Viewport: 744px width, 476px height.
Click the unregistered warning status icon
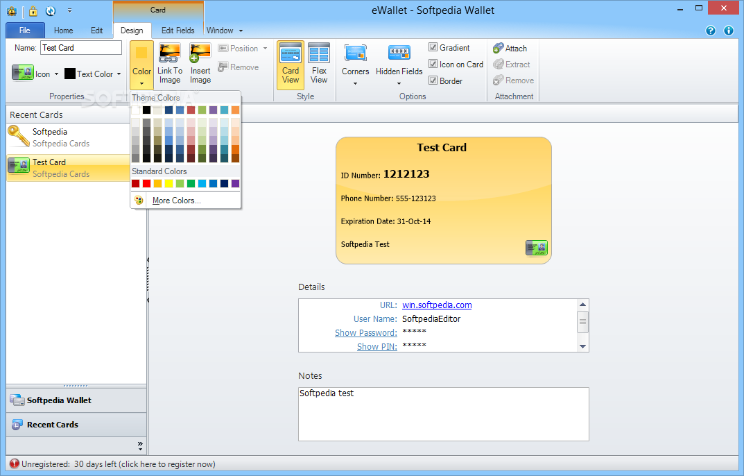[x=15, y=464]
